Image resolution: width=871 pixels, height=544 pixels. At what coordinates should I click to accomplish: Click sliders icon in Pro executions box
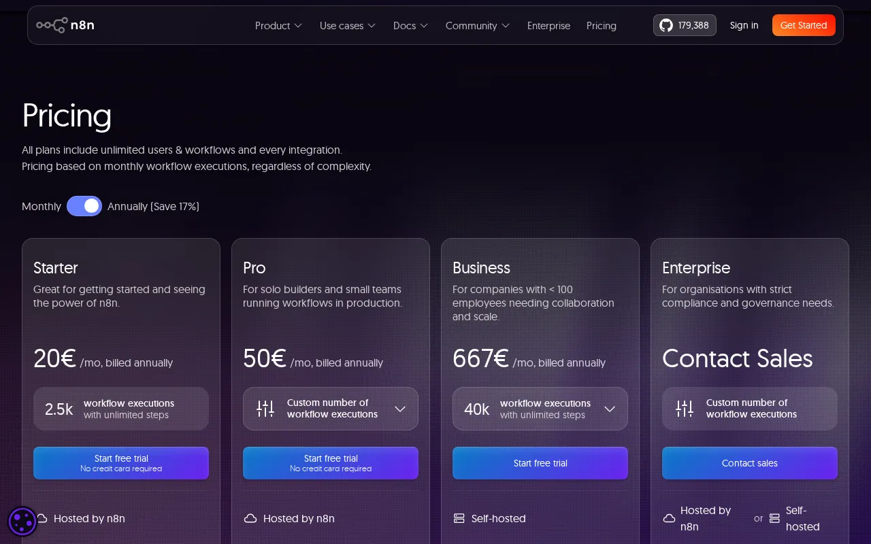point(265,409)
